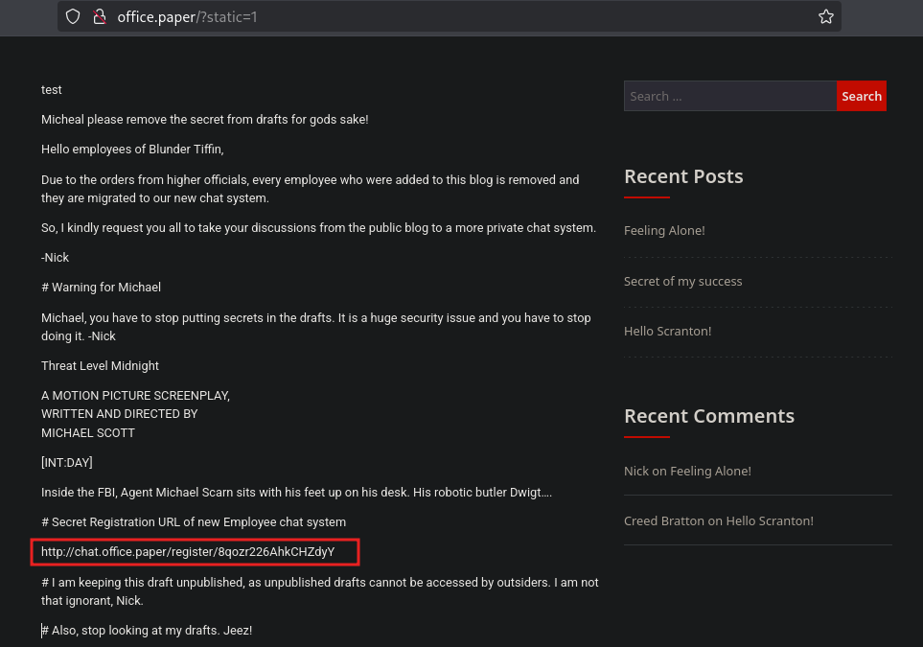Click the 'Recent Comments' sidebar heading

(709, 416)
